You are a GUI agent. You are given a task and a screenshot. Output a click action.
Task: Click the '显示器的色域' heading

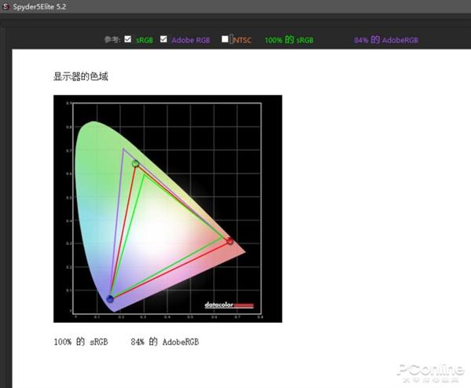pos(81,76)
